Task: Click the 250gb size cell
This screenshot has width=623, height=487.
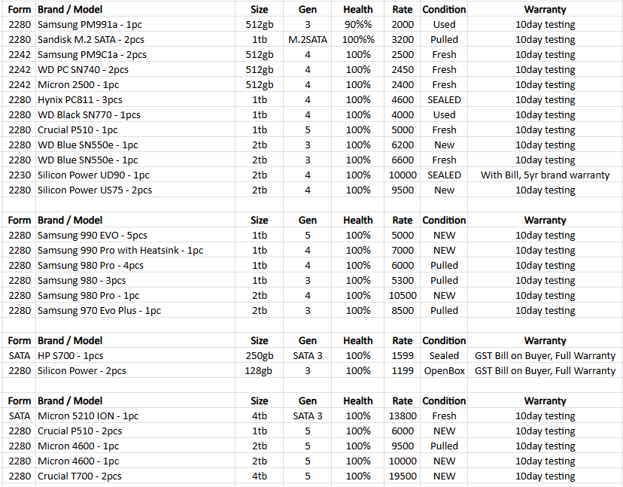Action: (259, 355)
